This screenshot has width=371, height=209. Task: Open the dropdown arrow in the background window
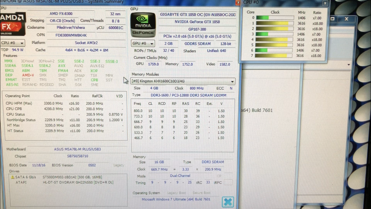coord(349,65)
